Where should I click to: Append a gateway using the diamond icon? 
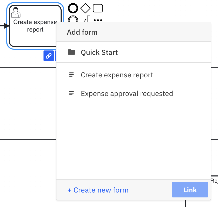(85, 8)
